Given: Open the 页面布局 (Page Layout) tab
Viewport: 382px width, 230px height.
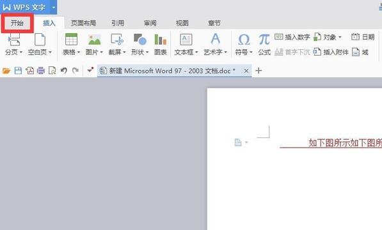Looking at the screenshot, I should [x=83, y=23].
